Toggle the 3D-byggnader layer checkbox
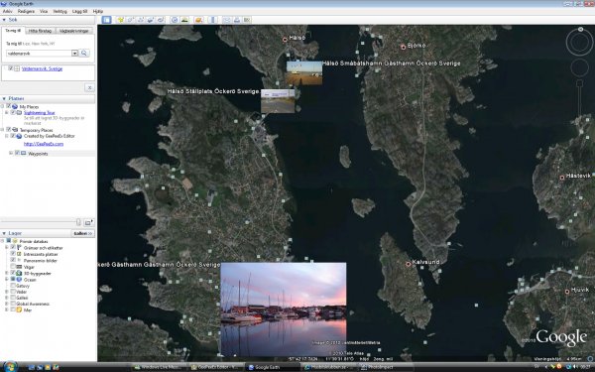595x372 pixels. (13, 273)
